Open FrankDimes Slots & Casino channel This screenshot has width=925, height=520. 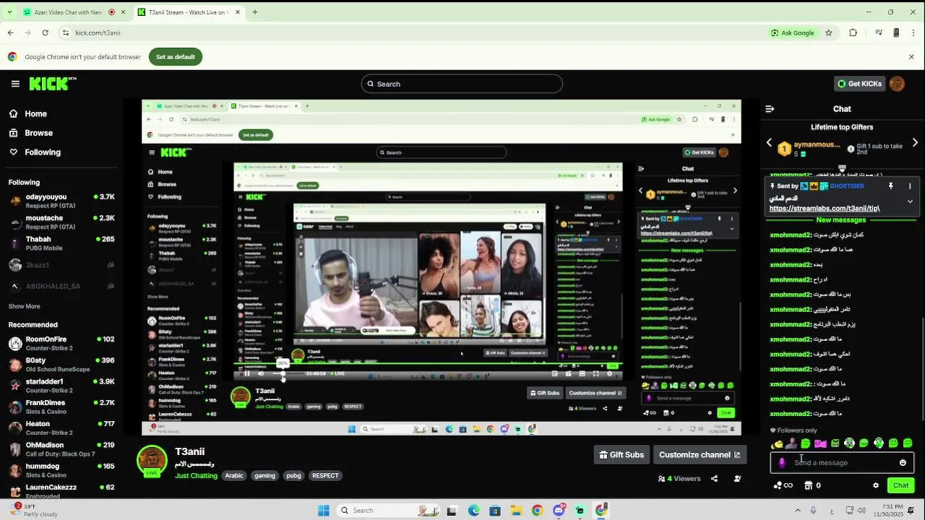tap(61, 407)
